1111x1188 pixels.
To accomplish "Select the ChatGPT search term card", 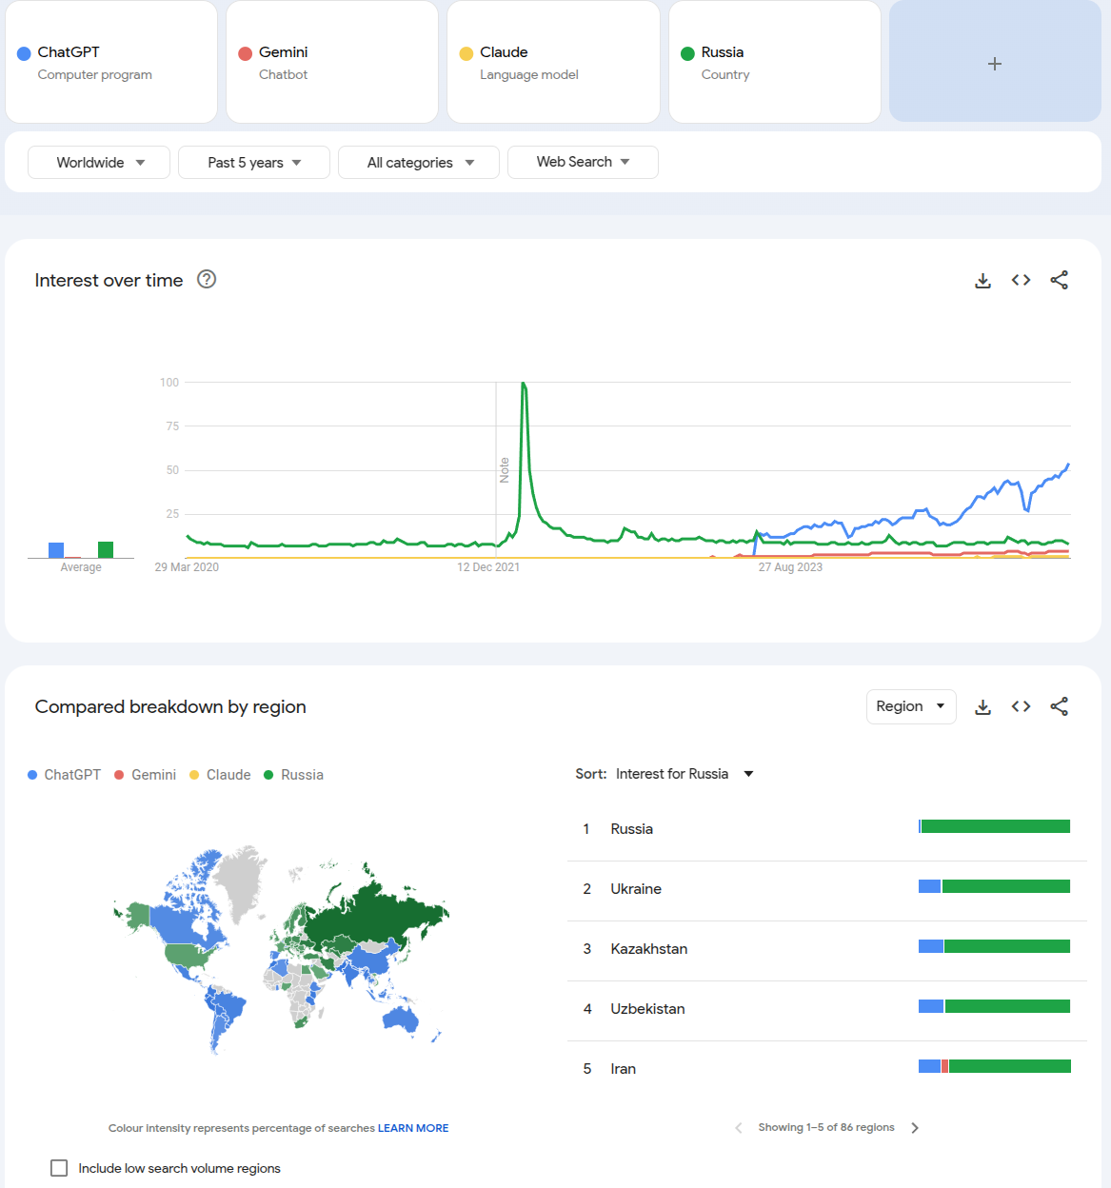I will click(111, 63).
